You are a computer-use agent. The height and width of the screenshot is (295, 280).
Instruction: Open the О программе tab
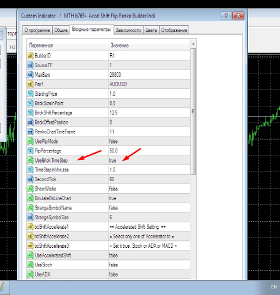click(x=37, y=30)
